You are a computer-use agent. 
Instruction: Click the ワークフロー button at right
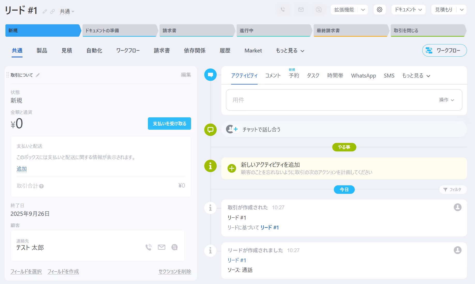tap(444, 50)
